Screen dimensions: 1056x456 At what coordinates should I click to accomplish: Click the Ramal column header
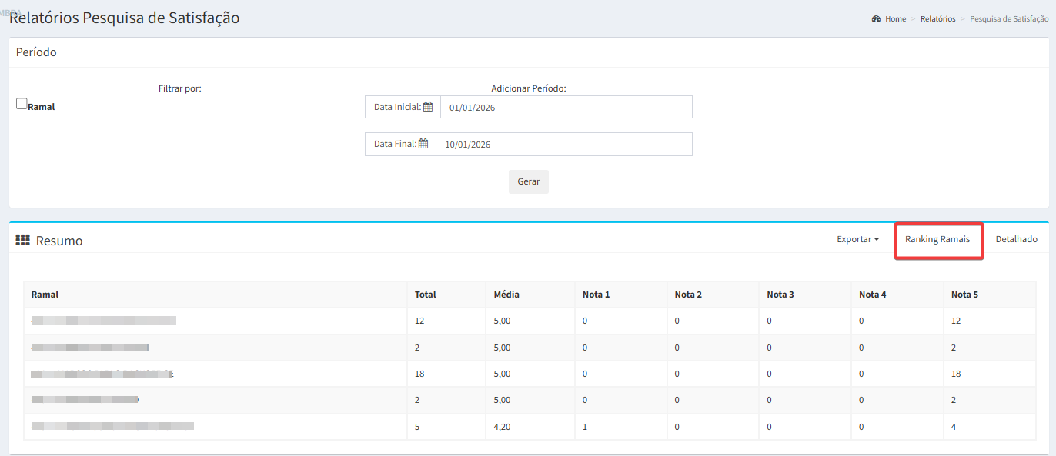click(45, 295)
